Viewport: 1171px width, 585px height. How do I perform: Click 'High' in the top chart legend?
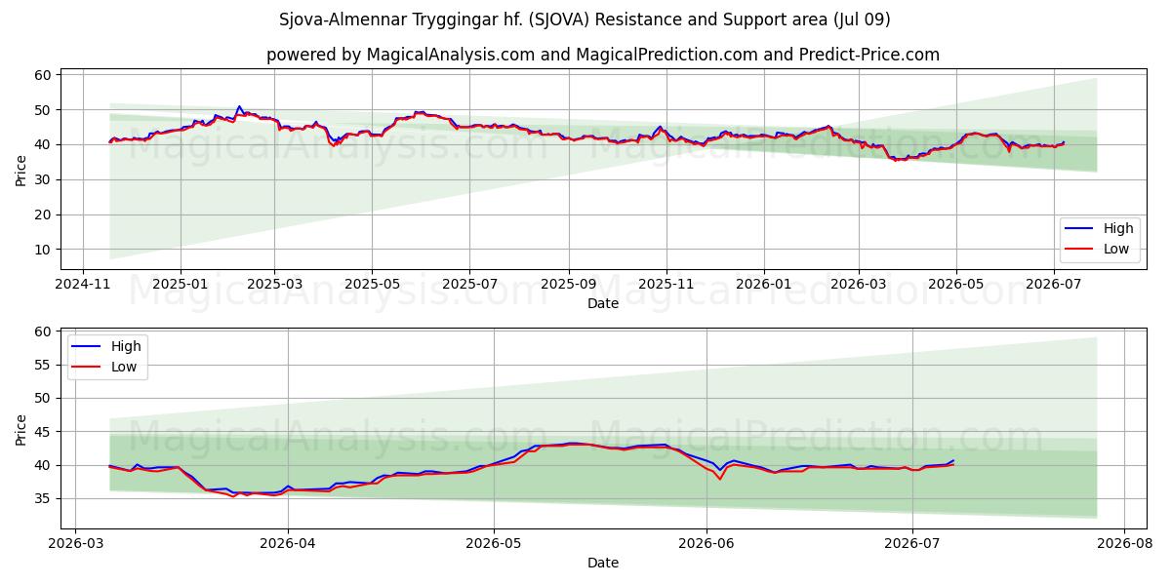click(x=1118, y=228)
